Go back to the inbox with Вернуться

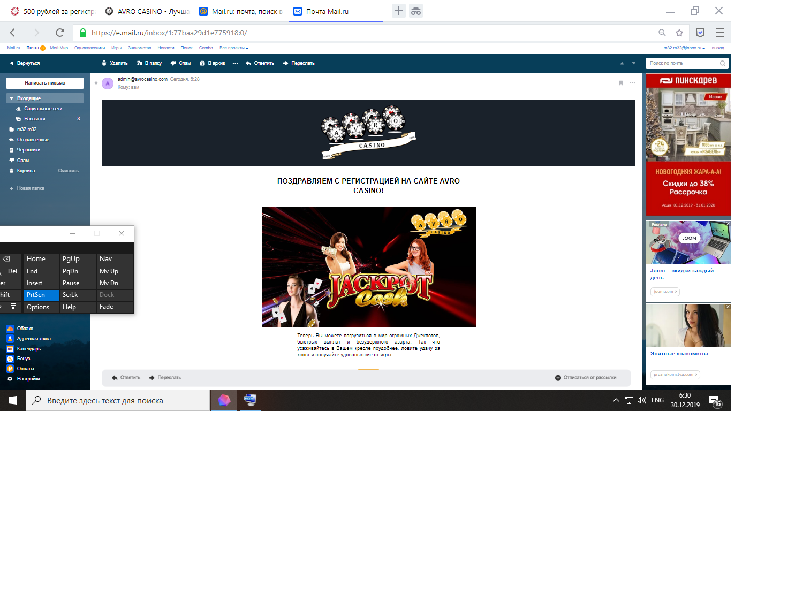coord(25,63)
